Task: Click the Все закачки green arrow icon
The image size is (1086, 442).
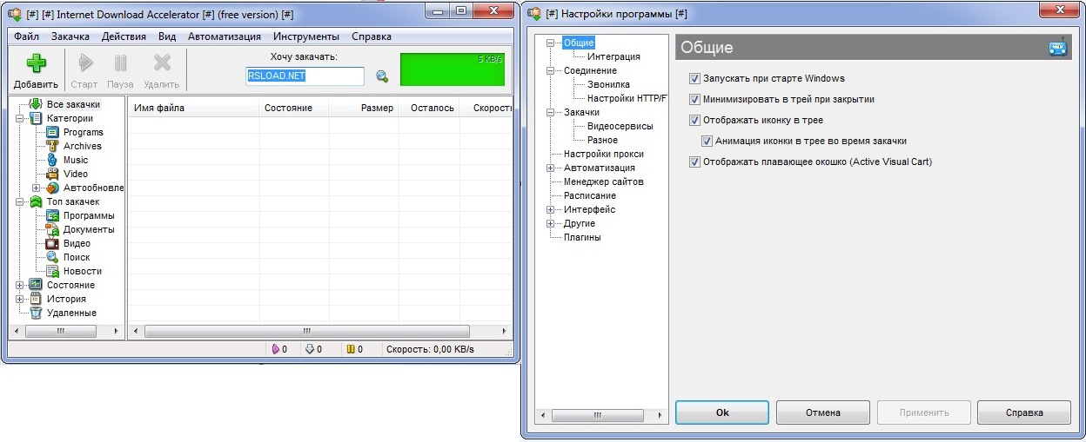Action: tap(36, 104)
